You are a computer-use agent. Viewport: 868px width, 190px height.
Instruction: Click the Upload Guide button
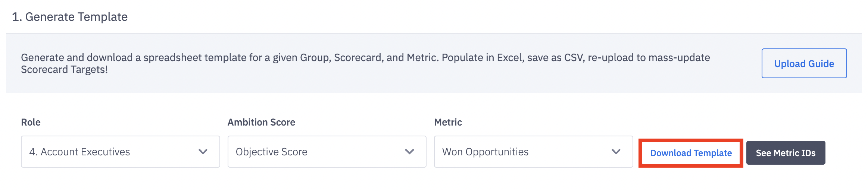coord(804,63)
